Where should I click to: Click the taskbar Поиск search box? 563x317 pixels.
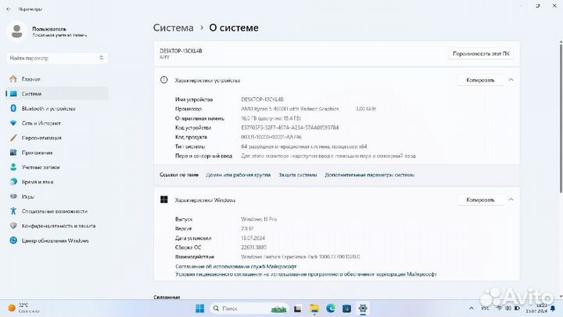pos(249,308)
